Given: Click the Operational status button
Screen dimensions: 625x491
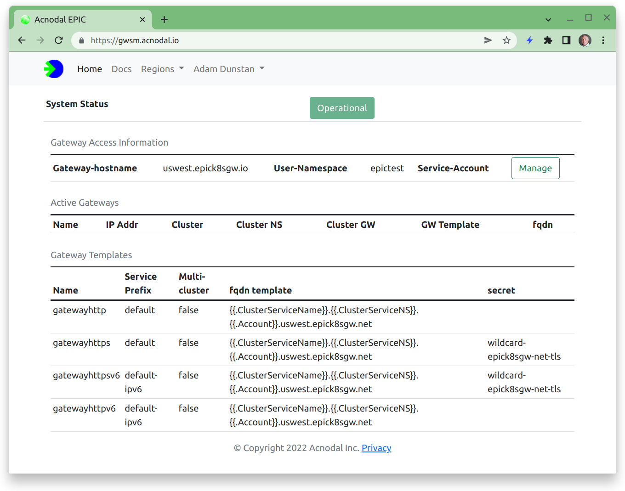Looking at the screenshot, I should tap(342, 108).
